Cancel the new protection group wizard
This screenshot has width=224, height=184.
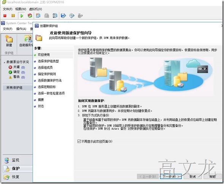coord(192,176)
